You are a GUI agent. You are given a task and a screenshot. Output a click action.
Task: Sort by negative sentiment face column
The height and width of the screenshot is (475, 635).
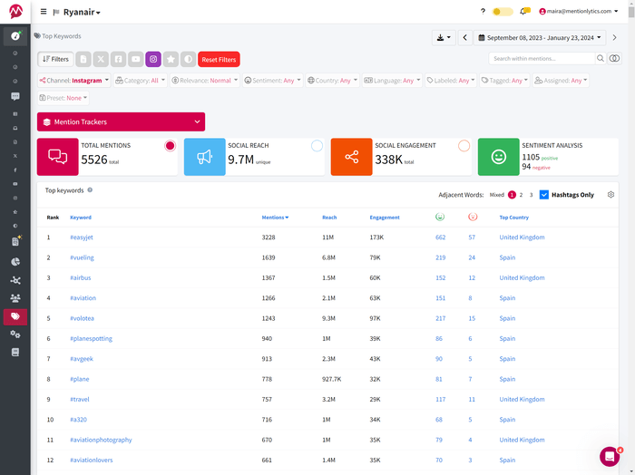coord(473,217)
